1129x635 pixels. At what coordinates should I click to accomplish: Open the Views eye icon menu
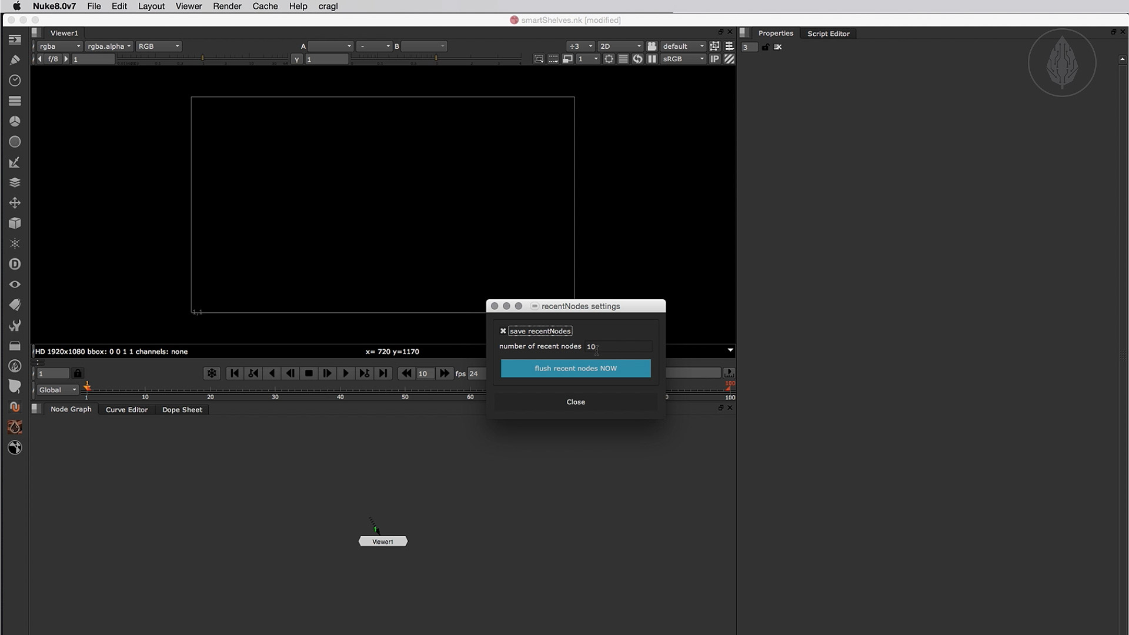click(15, 285)
